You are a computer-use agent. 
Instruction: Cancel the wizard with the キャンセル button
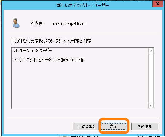pos(145,126)
